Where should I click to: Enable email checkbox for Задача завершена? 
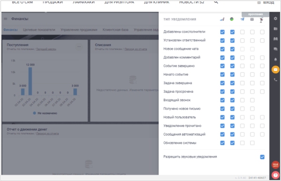pos(252,83)
